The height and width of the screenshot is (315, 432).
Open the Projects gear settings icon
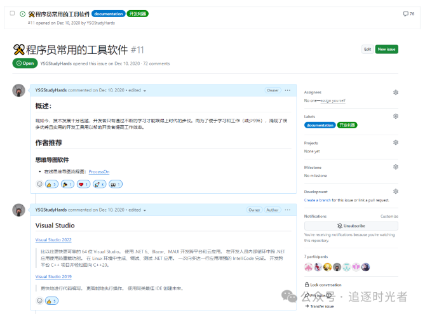click(x=396, y=142)
